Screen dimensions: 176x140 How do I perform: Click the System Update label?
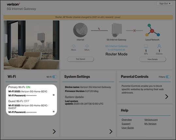75,97
